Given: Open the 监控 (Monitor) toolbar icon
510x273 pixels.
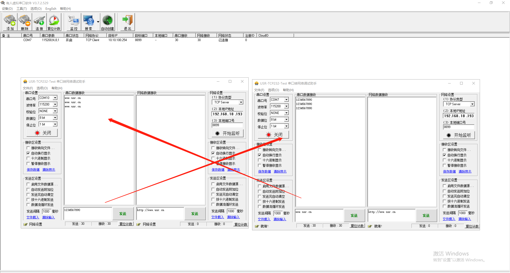Looking at the screenshot, I should [x=74, y=22].
